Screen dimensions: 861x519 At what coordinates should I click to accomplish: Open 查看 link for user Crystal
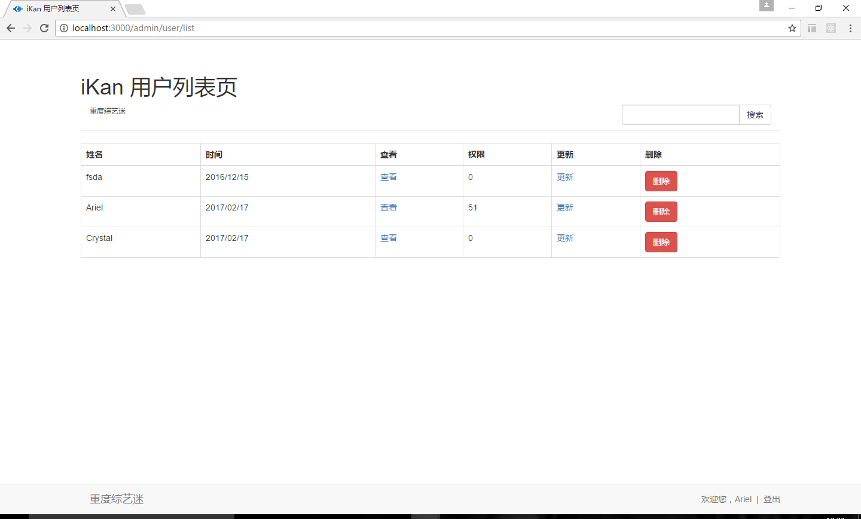[389, 238]
